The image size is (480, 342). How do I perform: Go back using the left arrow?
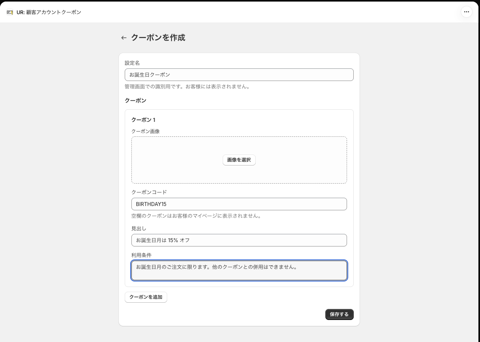(x=124, y=38)
